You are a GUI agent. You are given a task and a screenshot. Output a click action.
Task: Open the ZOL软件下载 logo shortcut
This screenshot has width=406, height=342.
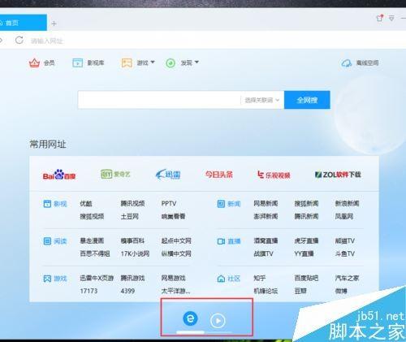(x=338, y=175)
